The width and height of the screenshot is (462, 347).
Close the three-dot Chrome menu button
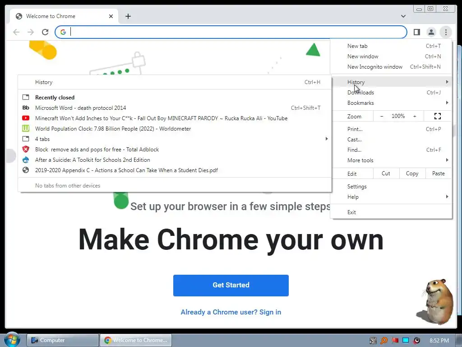[446, 32]
